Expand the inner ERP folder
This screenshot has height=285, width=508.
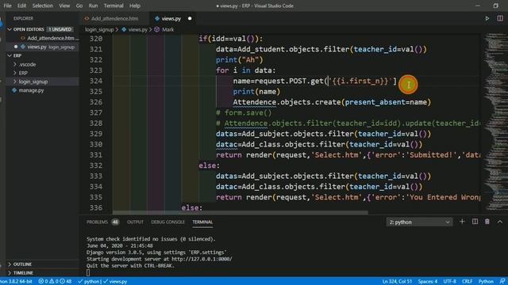pyautogui.click(x=23, y=73)
